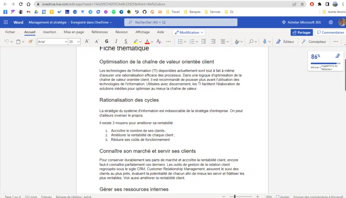Viewport: 346px width, 198px height.
Task: Reload the browser page
Action: click(x=21, y=4)
